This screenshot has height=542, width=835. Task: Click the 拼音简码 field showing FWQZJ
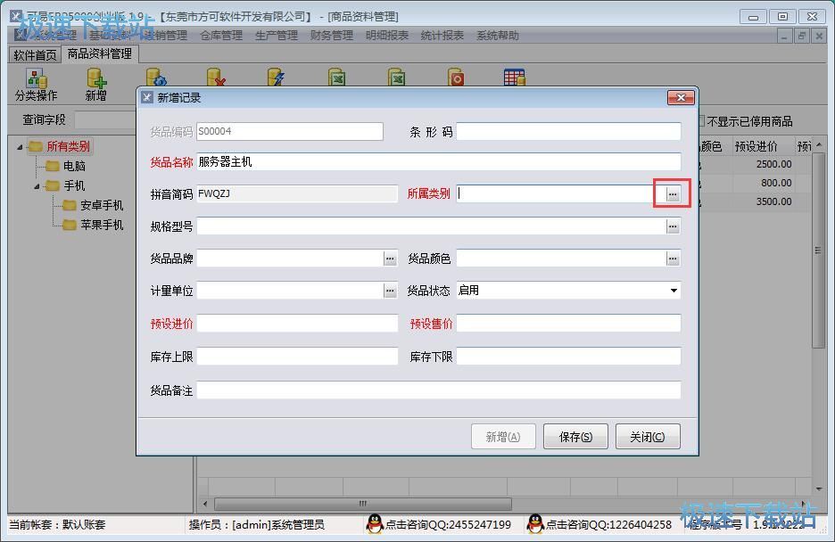297,193
